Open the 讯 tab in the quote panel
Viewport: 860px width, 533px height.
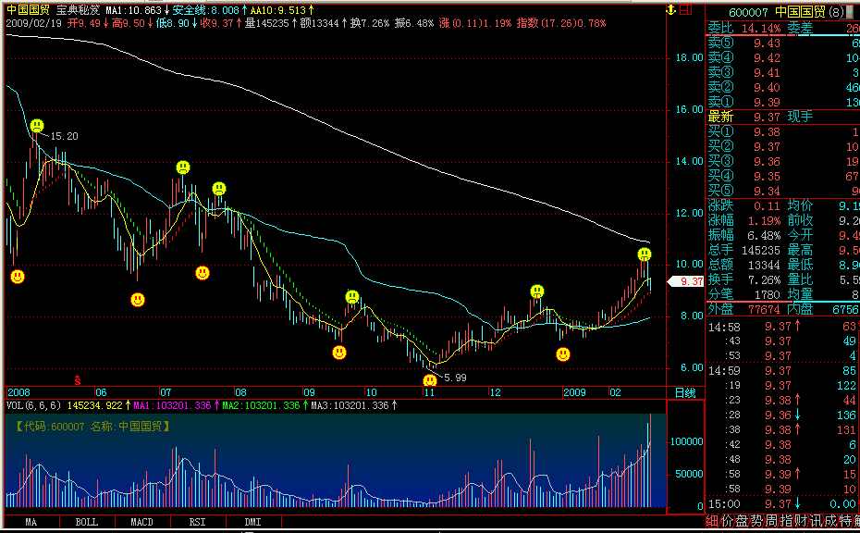click(x=816, y=521)
